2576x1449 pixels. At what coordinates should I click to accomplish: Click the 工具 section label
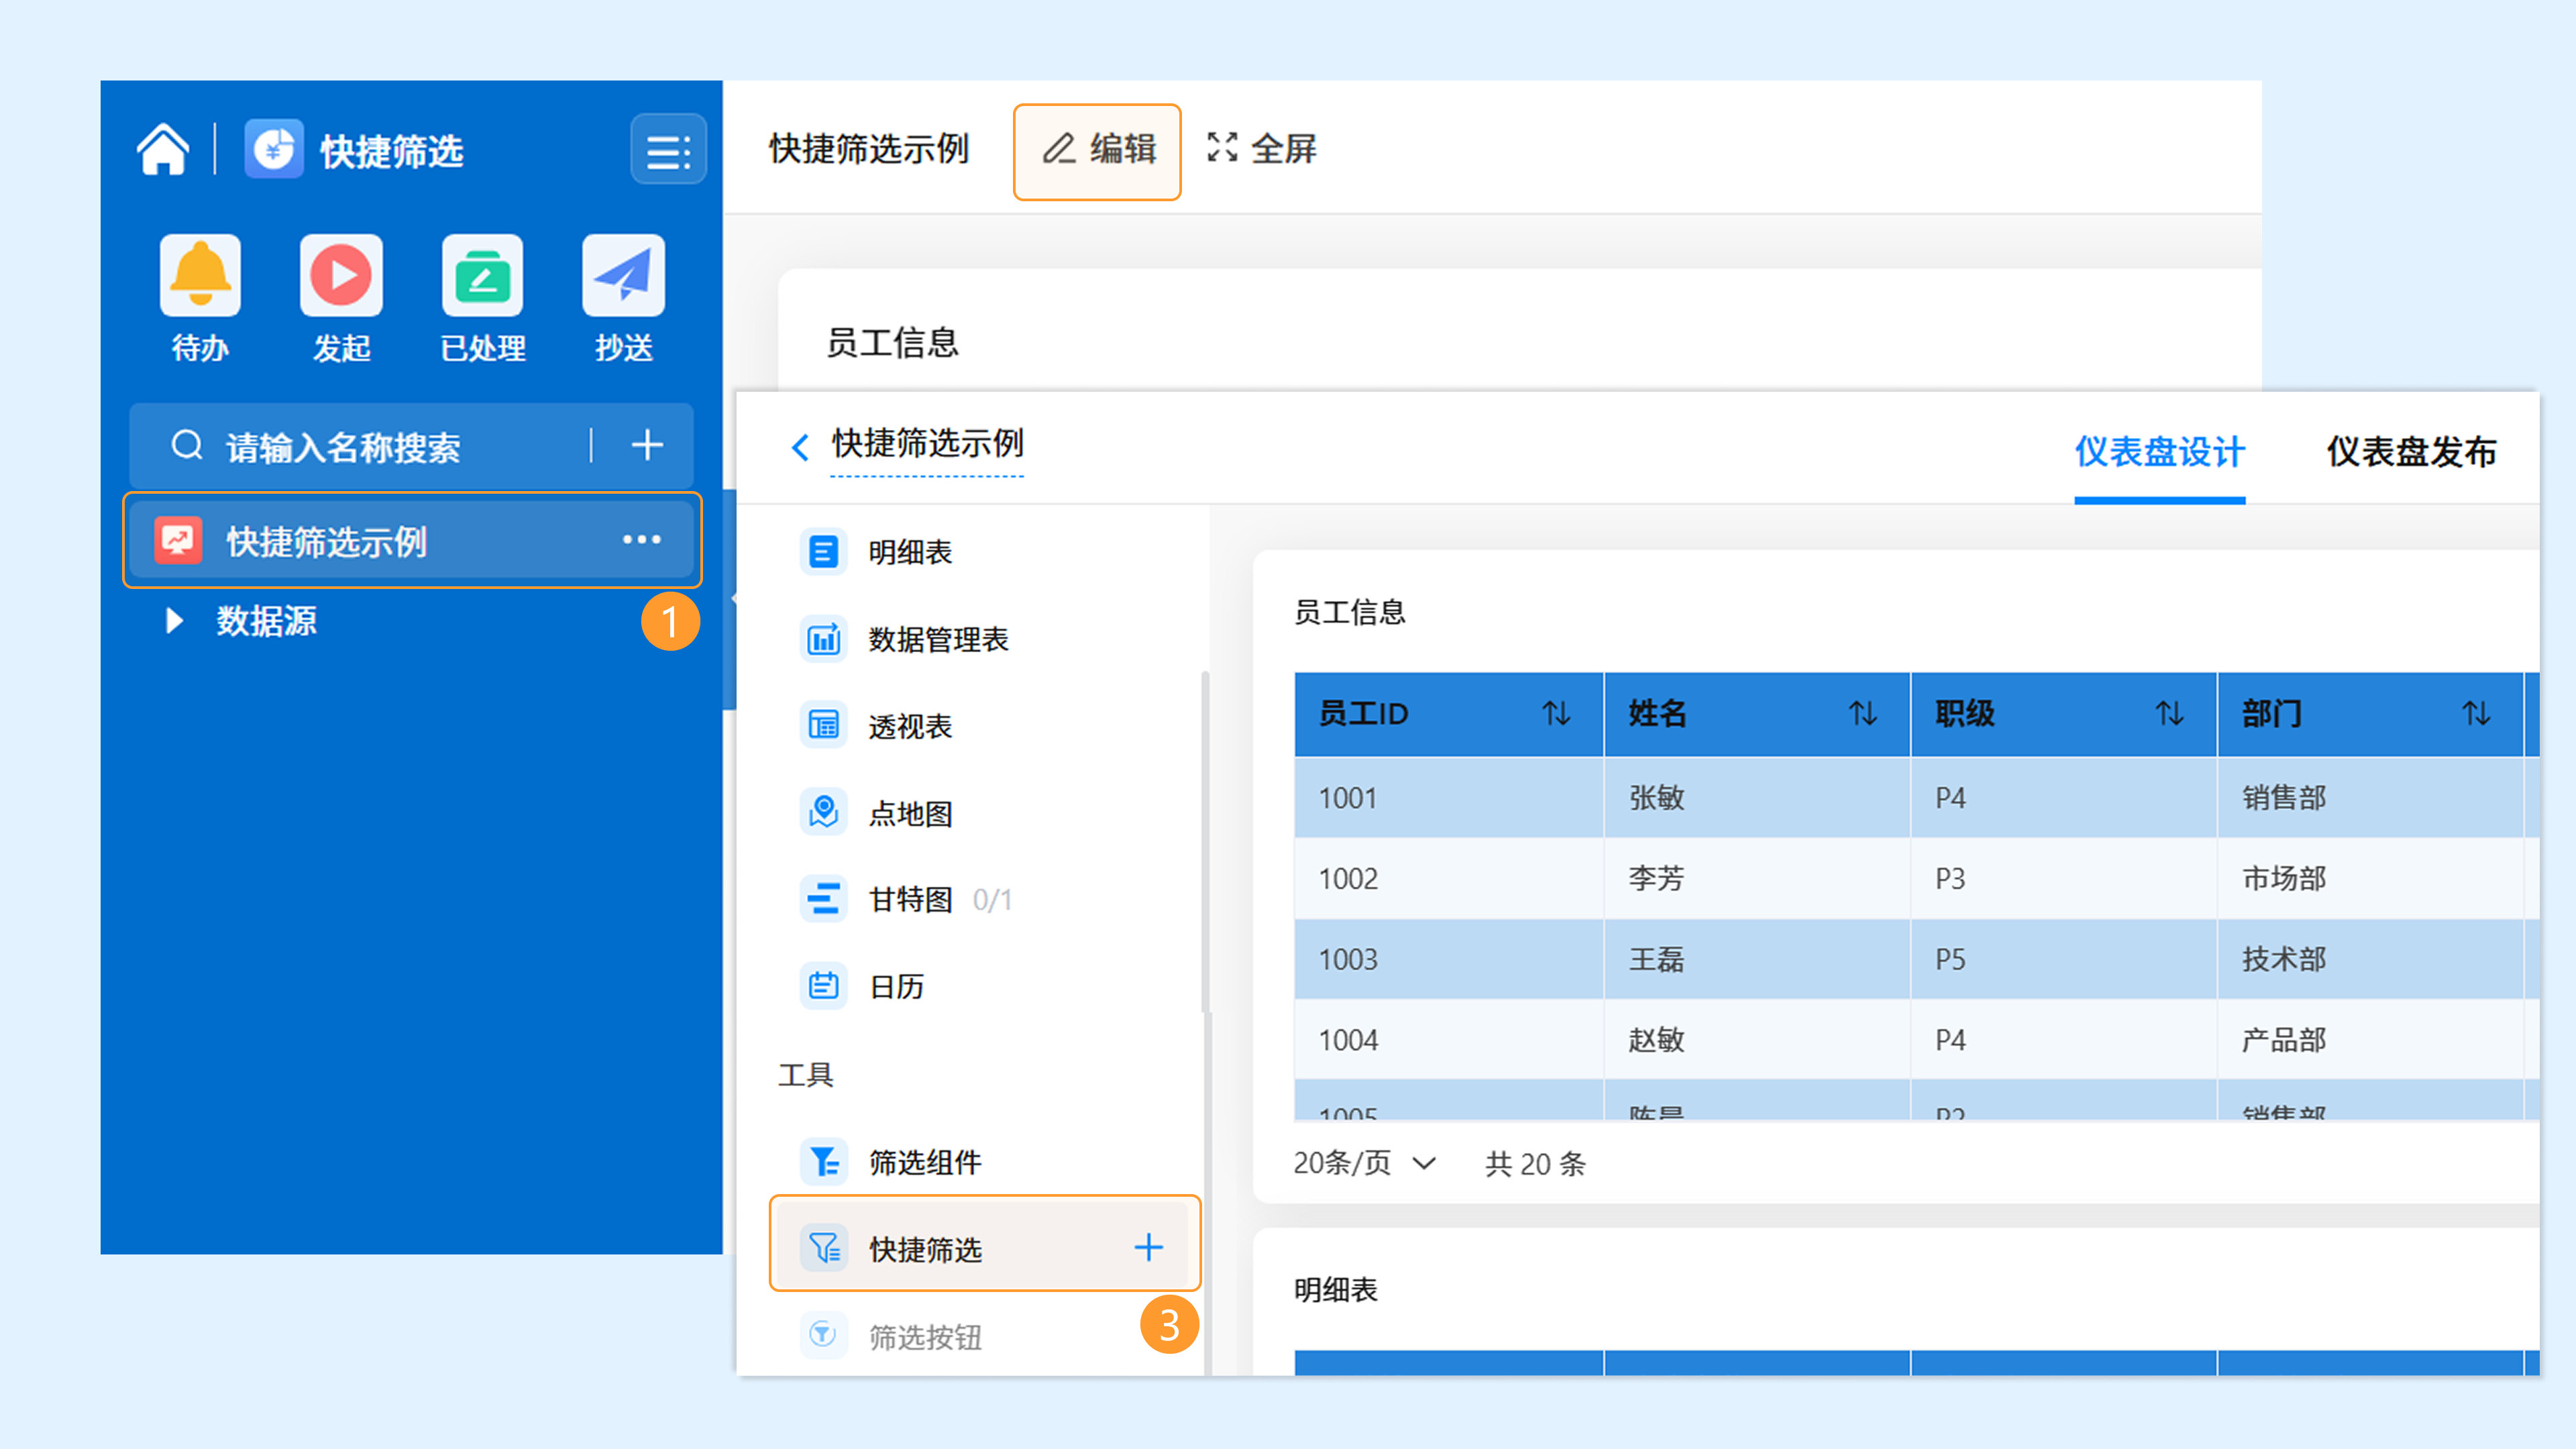pyautogui.click(x=806, y=1075)
